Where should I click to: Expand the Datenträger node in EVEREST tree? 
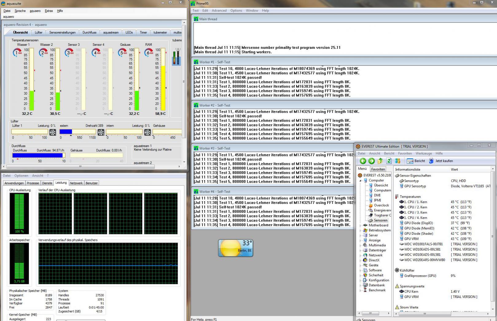[x=361, y=250]
